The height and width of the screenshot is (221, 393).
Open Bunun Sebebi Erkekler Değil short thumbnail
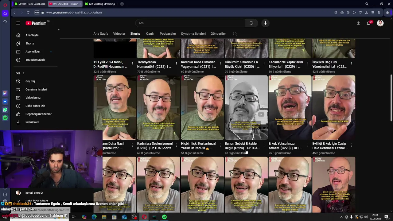pos(246,107)
